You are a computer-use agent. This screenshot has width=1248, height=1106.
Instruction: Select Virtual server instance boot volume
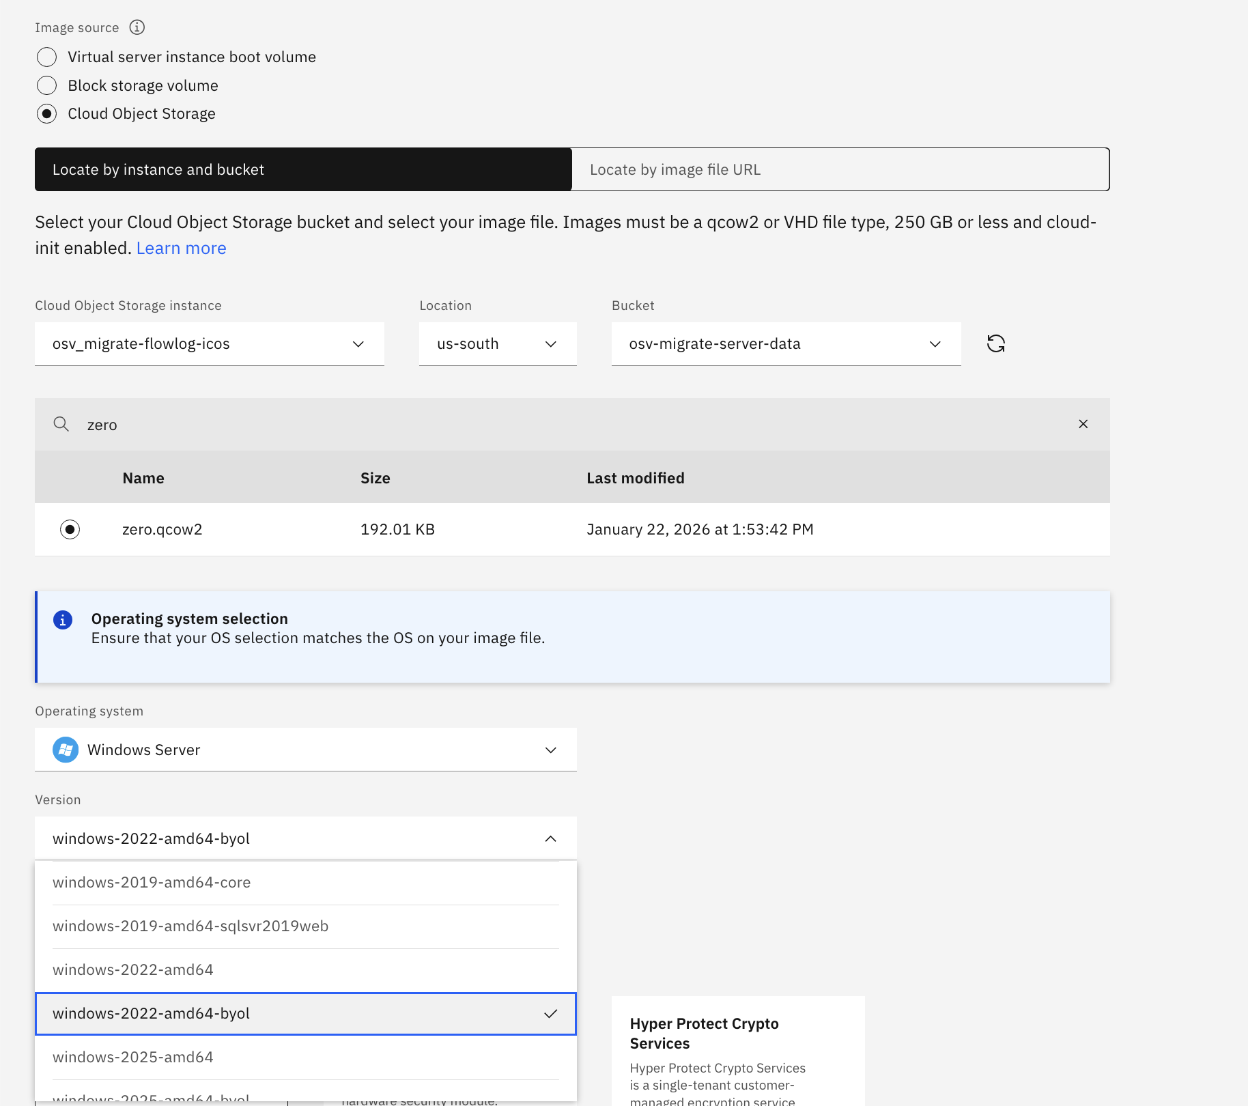click(x=46, y=57)
